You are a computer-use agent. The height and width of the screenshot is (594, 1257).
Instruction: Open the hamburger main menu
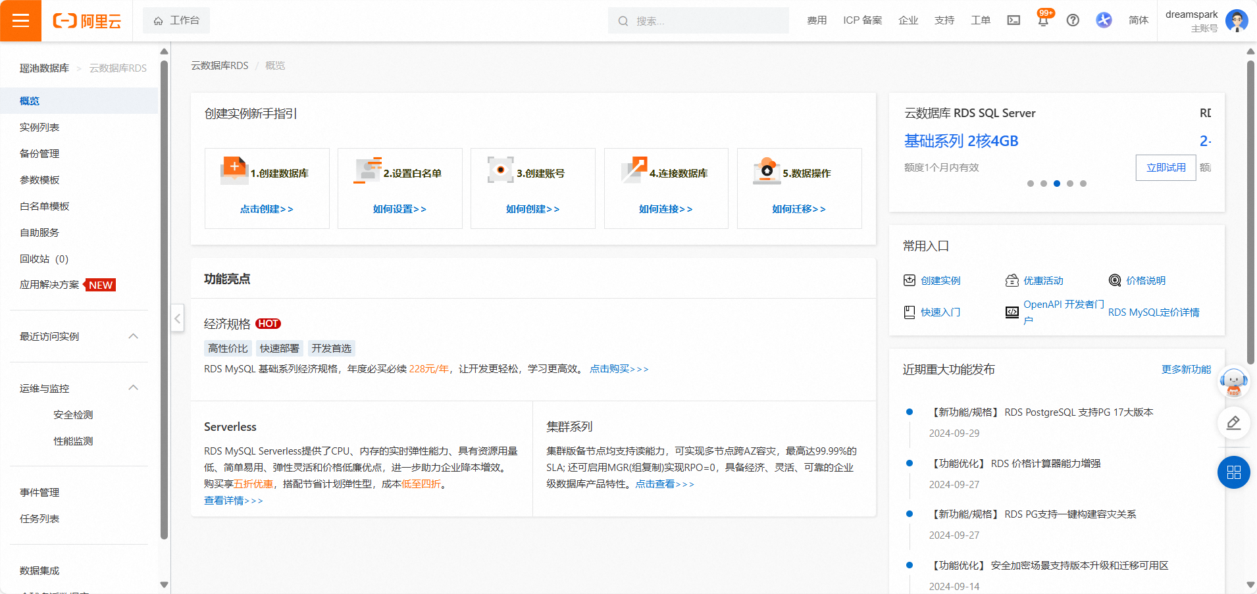tap(20, 20)
